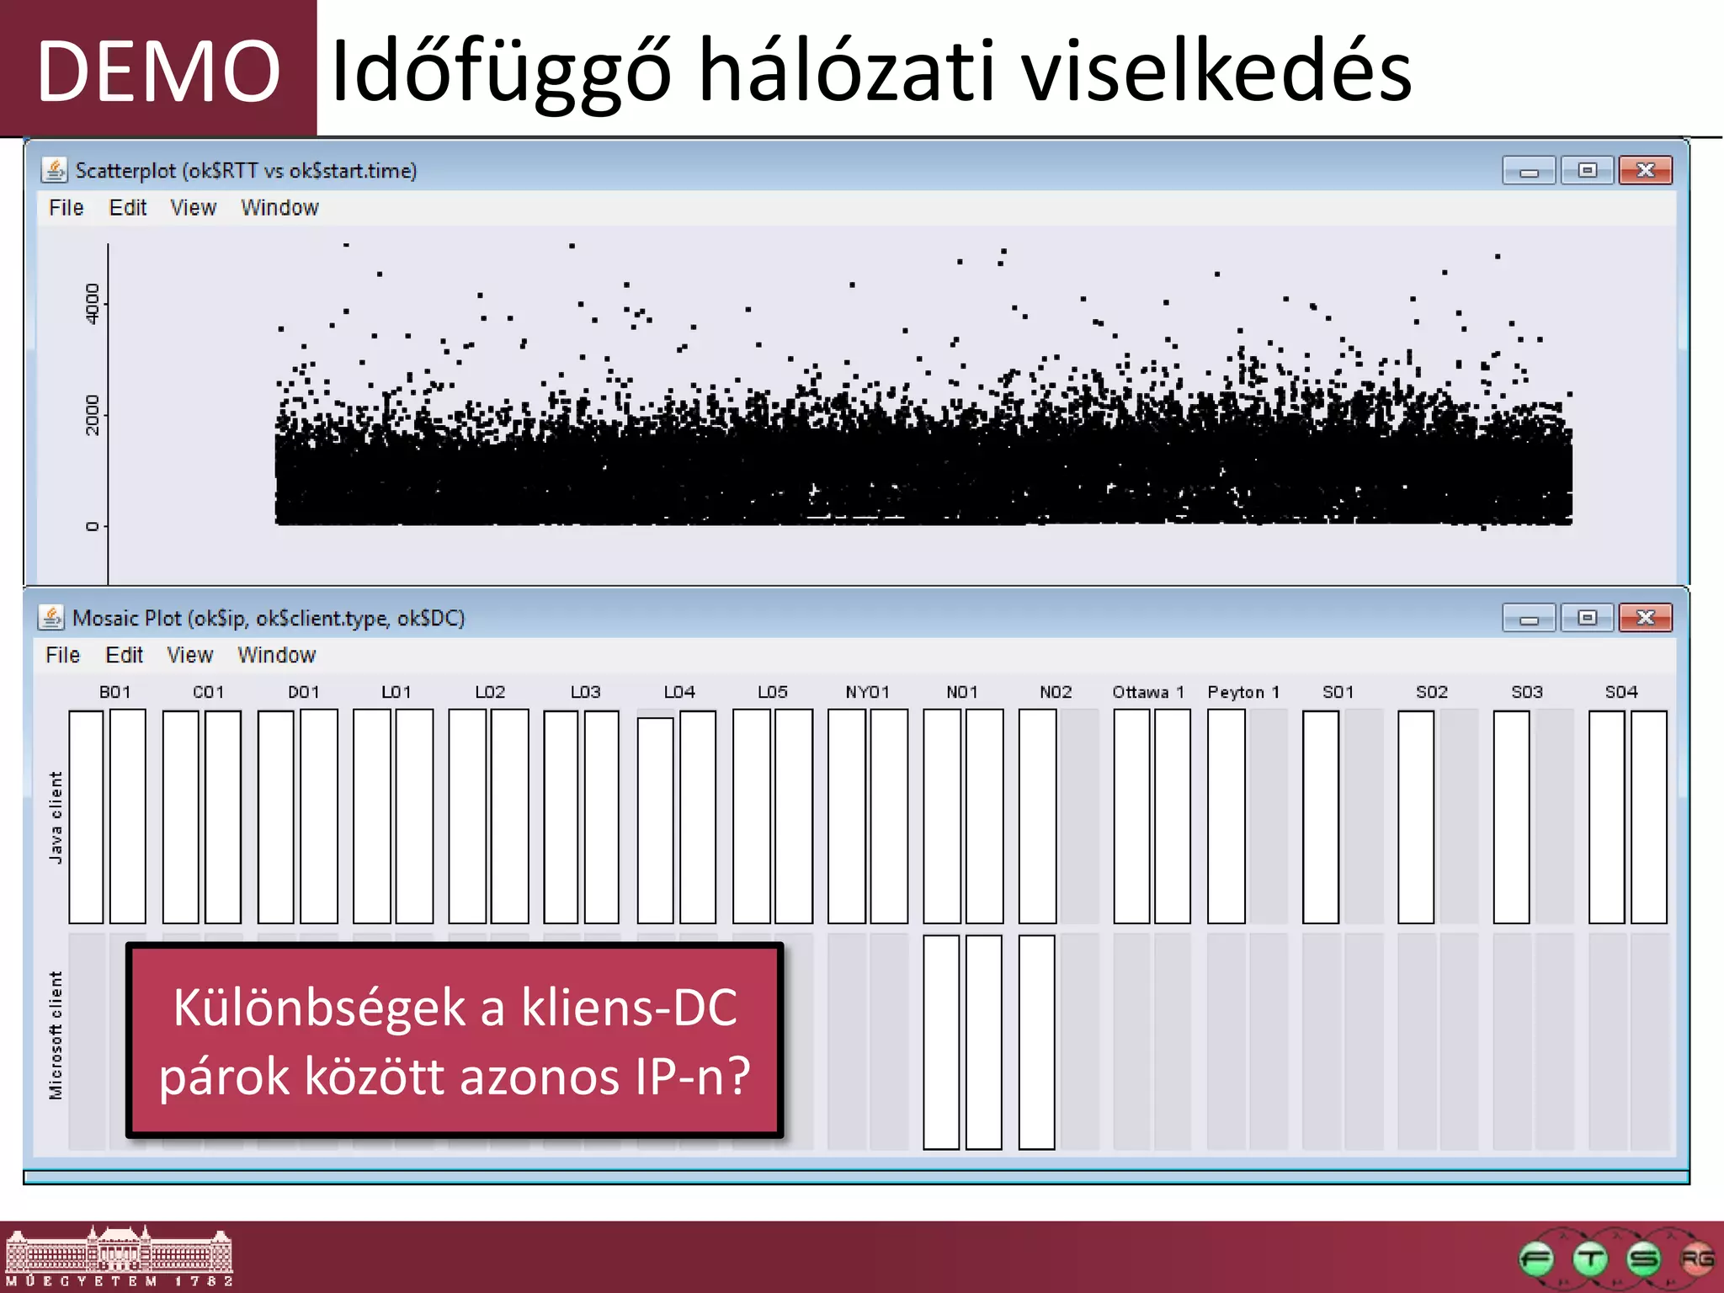Maximize the Mosaic Plot window
1724x1293 pixels.
(1587, 618)
